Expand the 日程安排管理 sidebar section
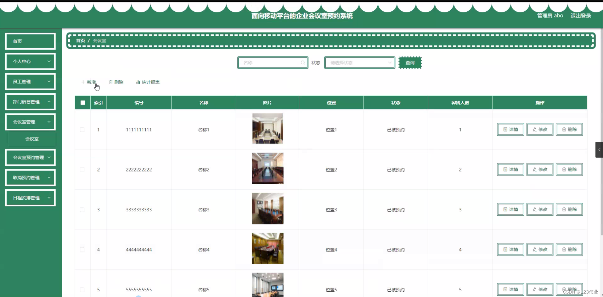The width and height of the screenshot is (603, 297). 30,197
